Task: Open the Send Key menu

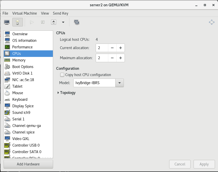Action: click(60, 13)
